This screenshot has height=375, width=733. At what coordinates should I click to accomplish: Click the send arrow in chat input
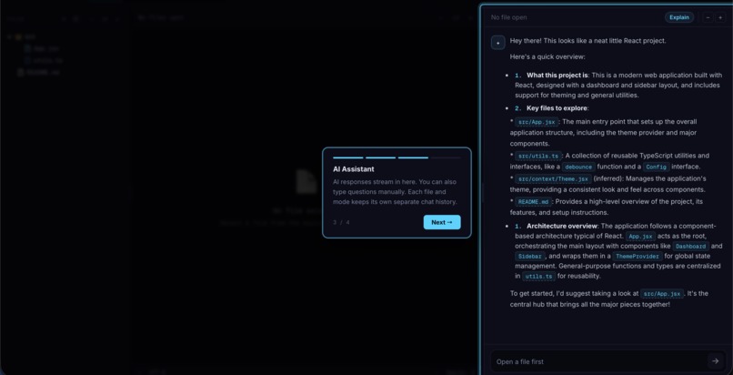tap(715, 361)
